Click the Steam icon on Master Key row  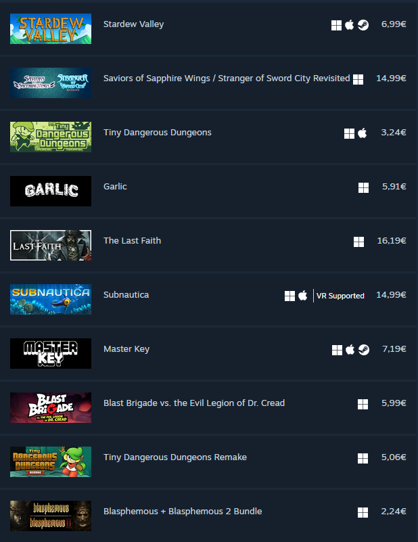(x=364, y=350)
